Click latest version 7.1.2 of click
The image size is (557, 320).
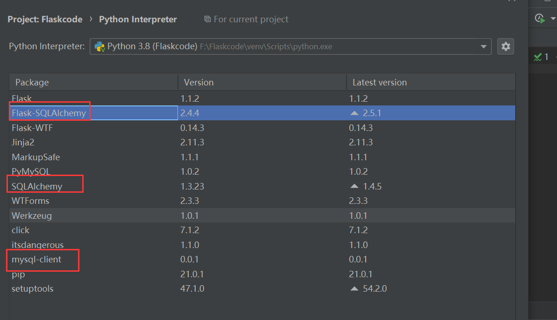click(x=359, y=230)
